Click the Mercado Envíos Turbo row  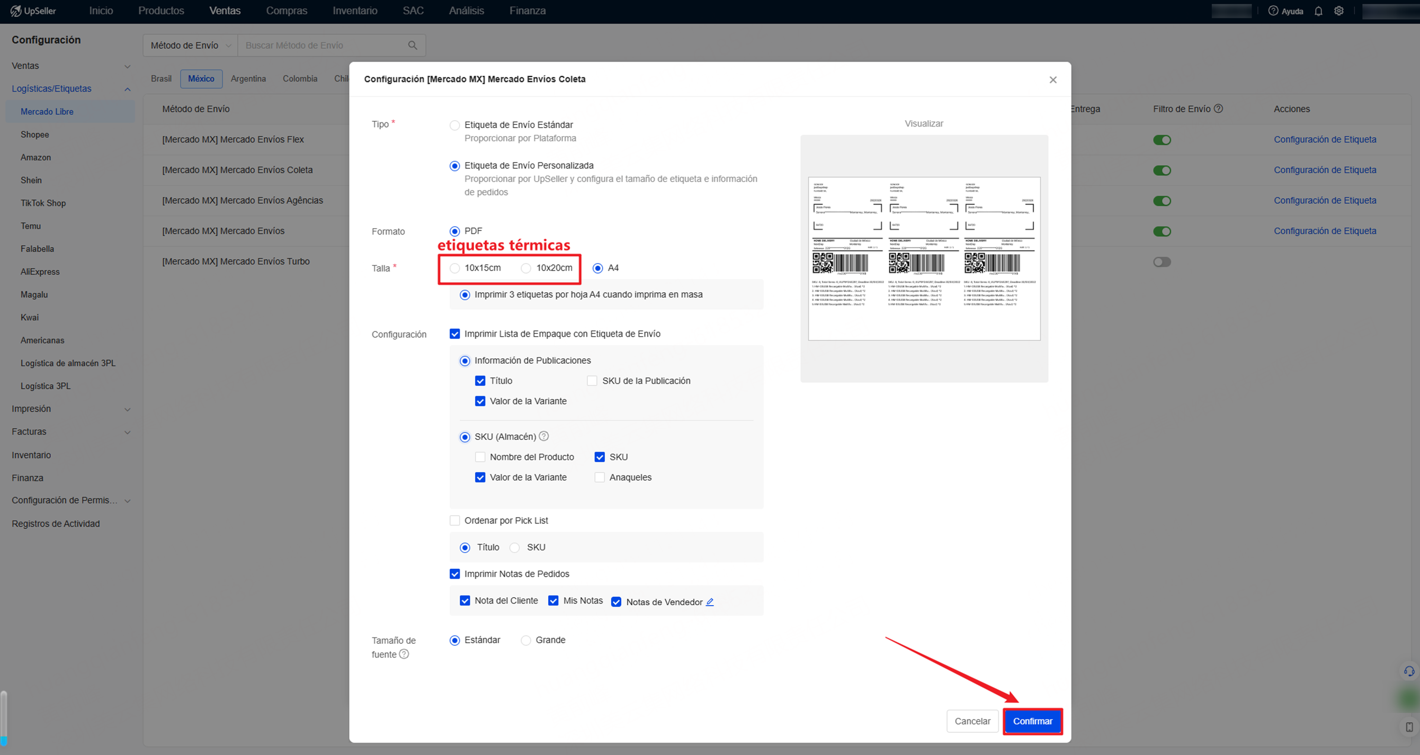236,261
